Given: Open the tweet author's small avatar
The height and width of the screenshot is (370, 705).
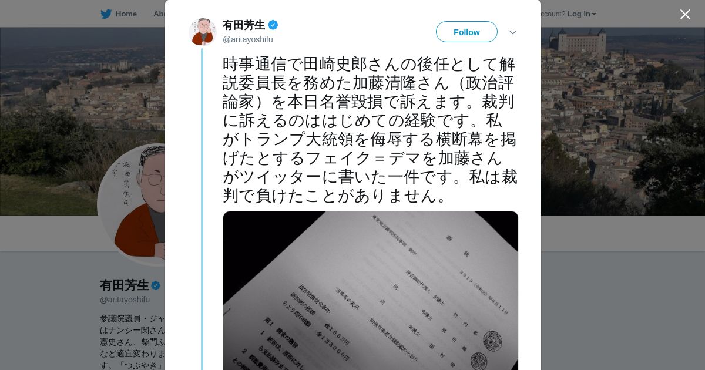Looking at the screenshot, I should pos(203,32).
